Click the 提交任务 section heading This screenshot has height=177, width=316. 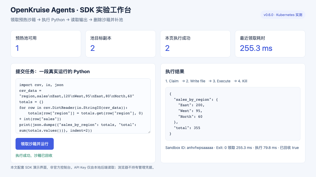[x=53, y=71]
